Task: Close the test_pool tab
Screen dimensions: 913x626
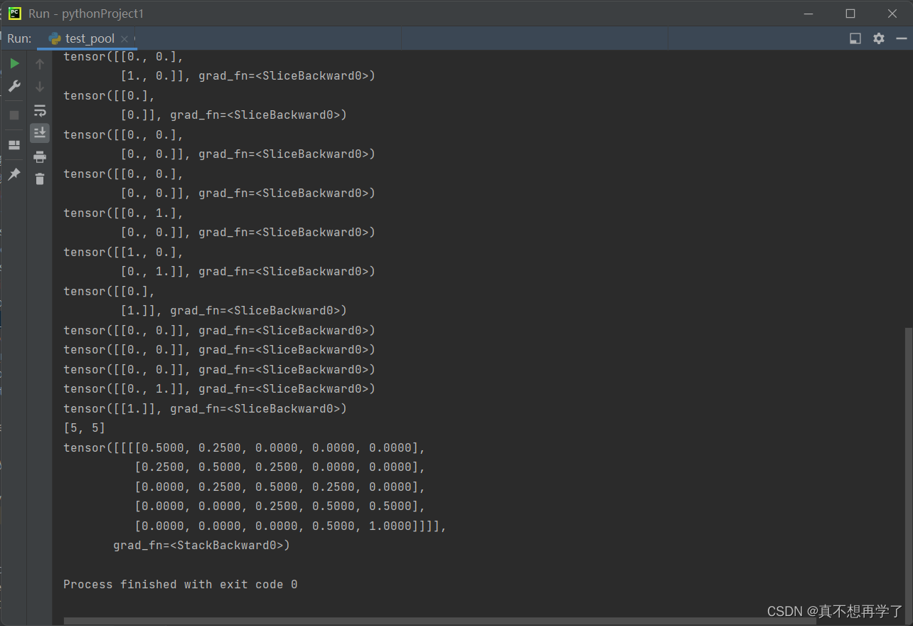Action: pyautogui.click(x=124, y=39)
